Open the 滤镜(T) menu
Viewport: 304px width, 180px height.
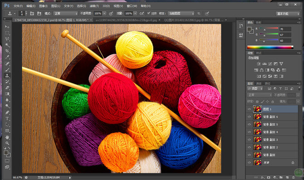tap(94, 6)
